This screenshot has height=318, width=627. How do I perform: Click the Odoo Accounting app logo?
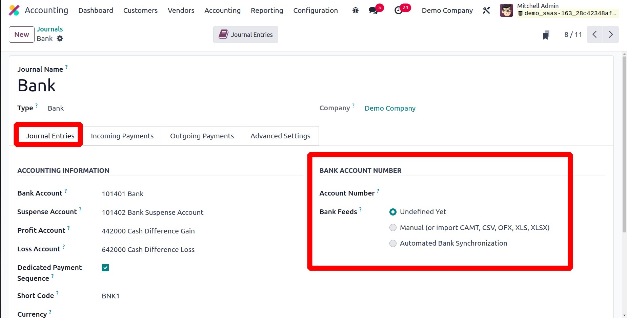pos(14,10)
